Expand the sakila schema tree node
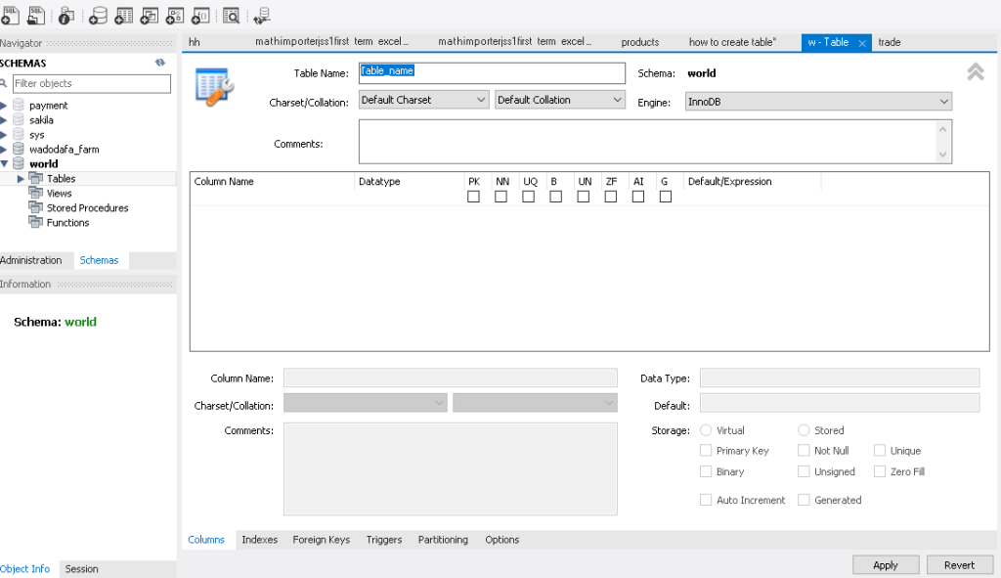1001x578 pixels. point(5,120)
